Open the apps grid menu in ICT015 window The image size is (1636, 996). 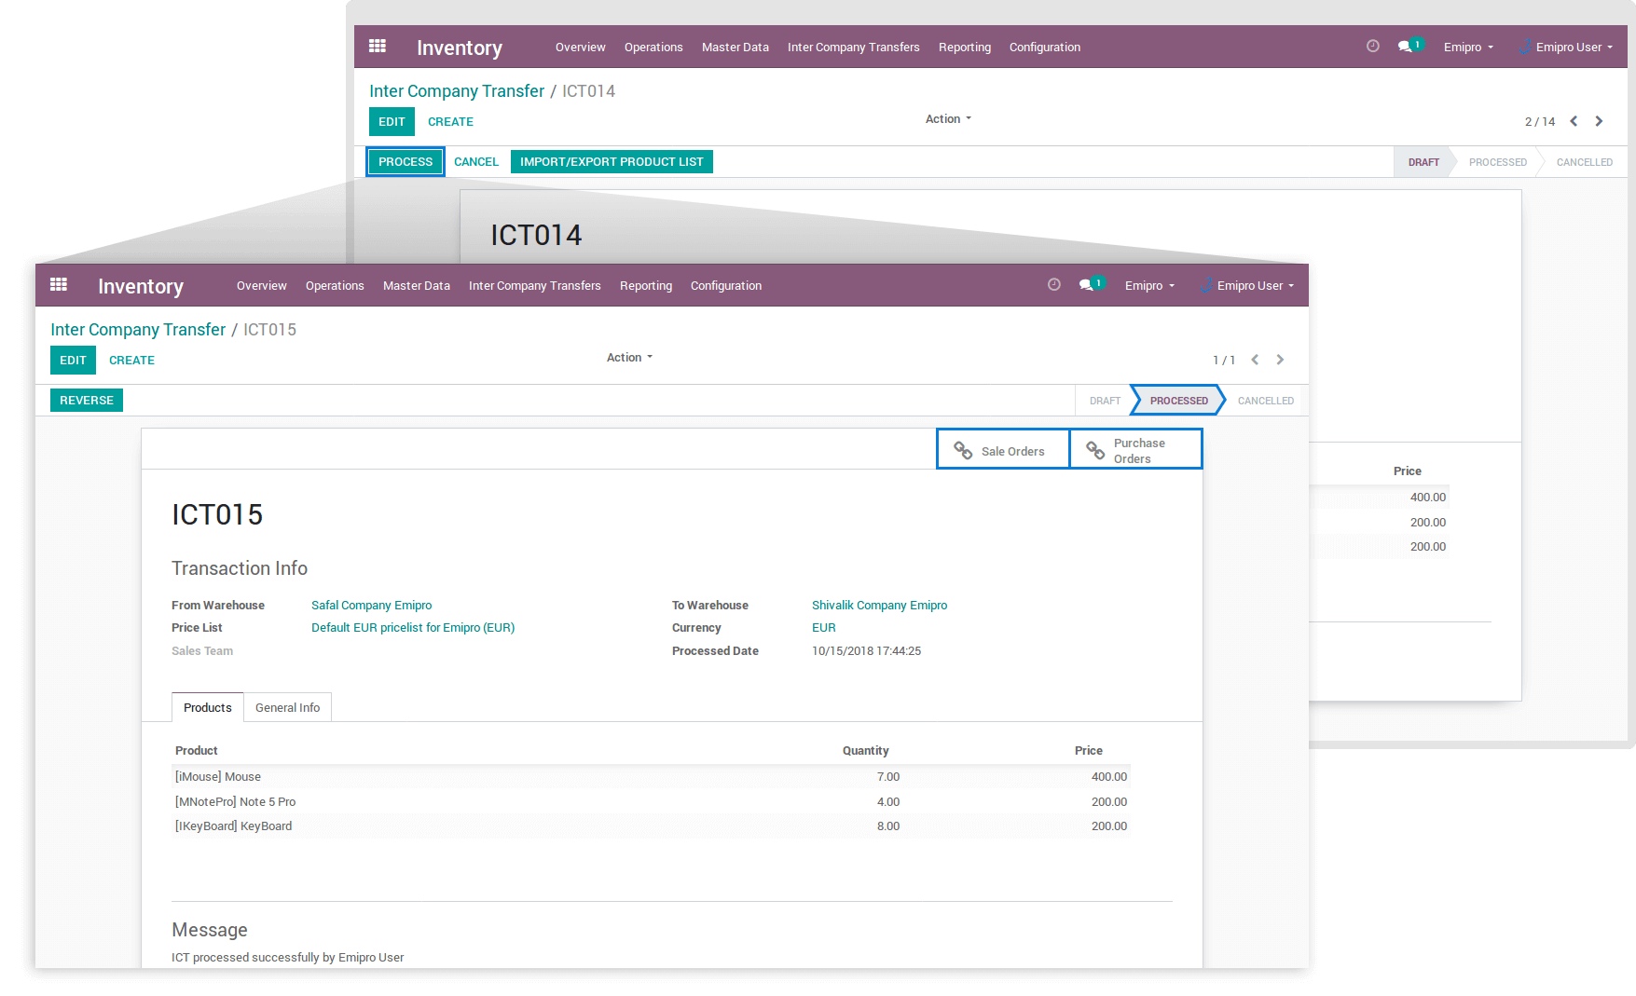tap(59, 285)
